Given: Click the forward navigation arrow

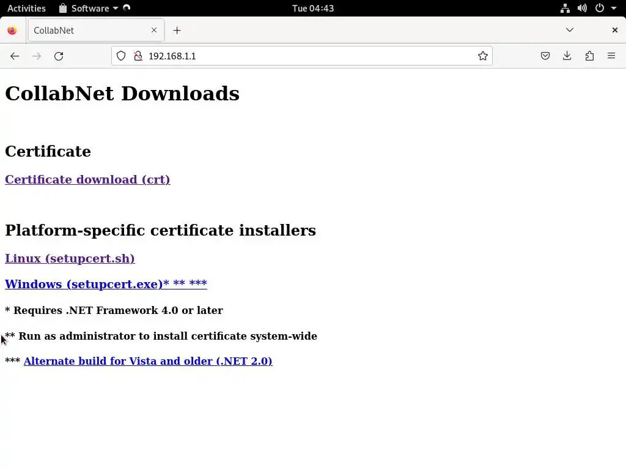Looking at the screenshot, I should click(x=37, y=56).
